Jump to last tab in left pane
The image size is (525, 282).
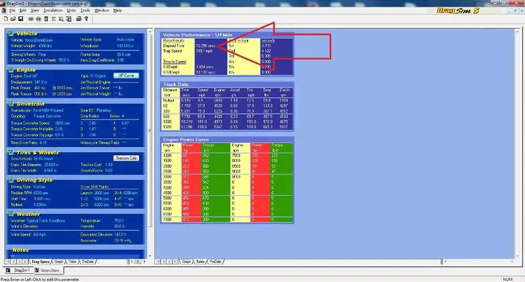point(25,262)
